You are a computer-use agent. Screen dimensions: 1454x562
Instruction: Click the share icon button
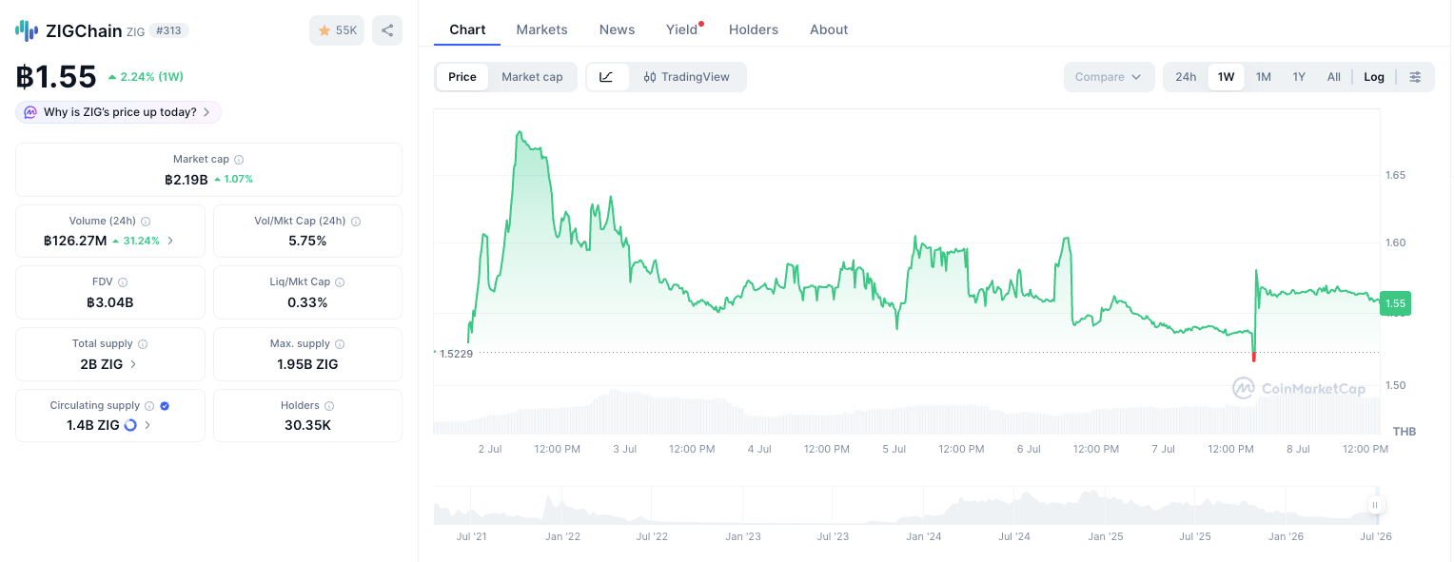click(x=387, y=30)
